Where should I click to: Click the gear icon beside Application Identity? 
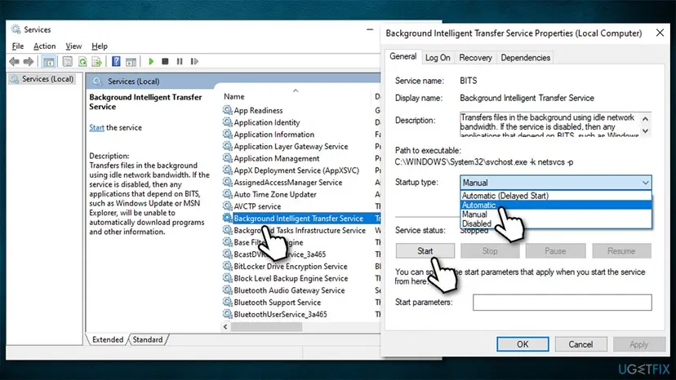(x=227, y=122)
